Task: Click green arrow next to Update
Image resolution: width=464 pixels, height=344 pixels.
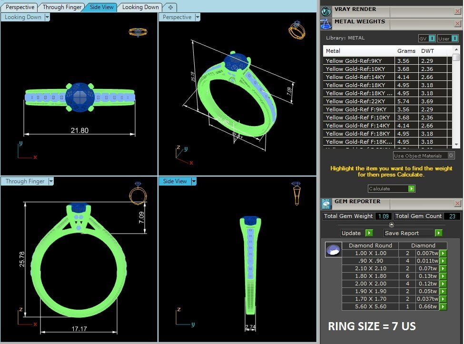Action: point(369,233)
